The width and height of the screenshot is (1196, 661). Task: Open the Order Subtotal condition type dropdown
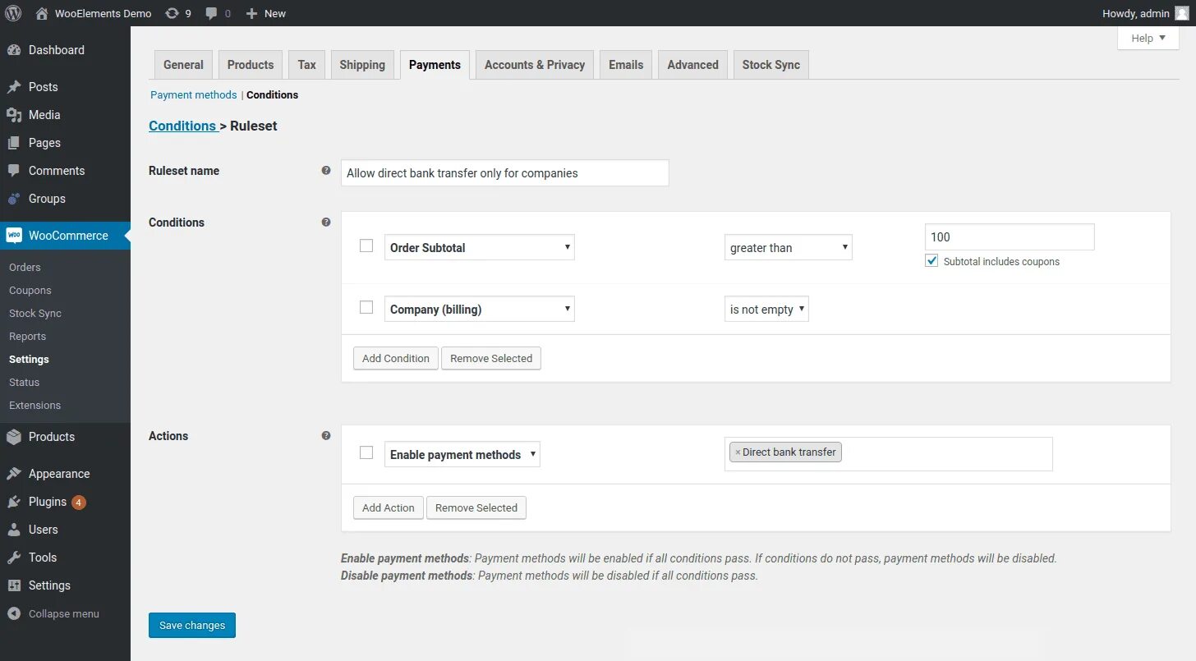click(x=480, y=247)
